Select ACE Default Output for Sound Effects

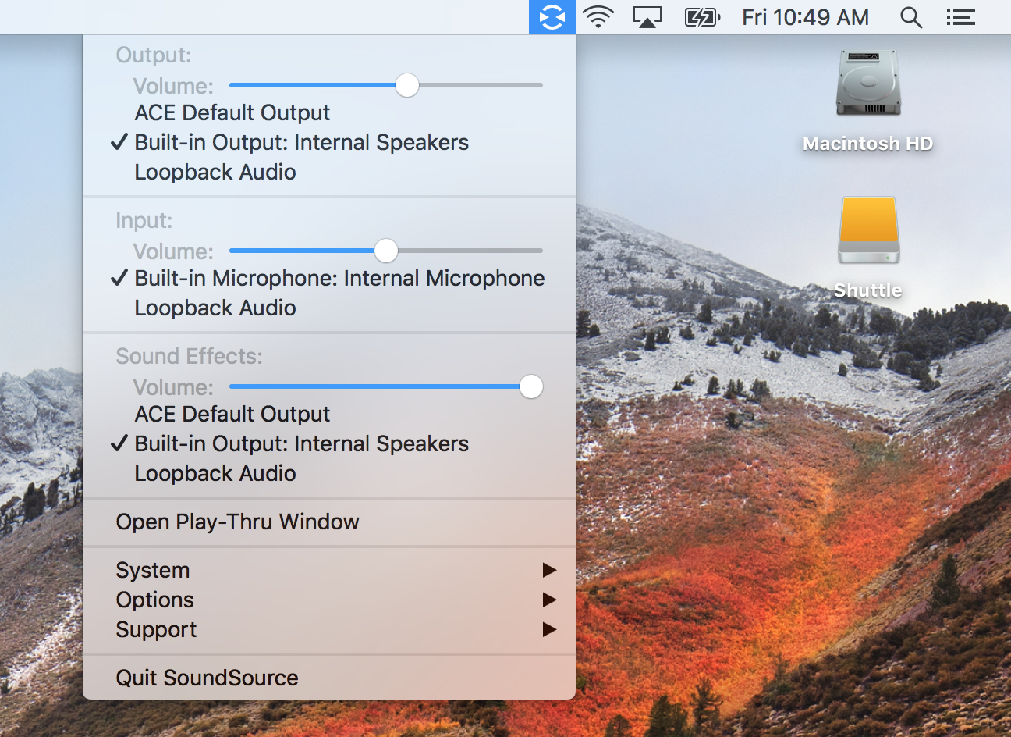(329, 414)
